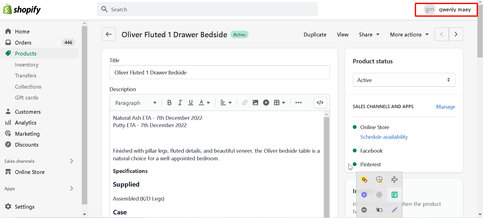Go to previous product
The height and width of the screenshot is (218, 483).
click(x=442, y=34)
